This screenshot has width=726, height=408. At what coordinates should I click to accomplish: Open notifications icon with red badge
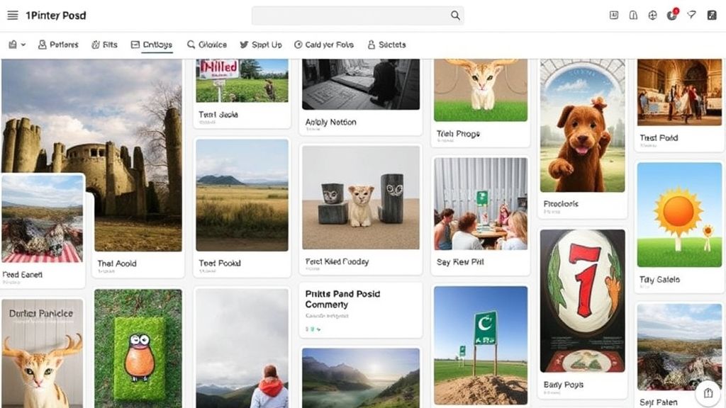pos(672,16)
